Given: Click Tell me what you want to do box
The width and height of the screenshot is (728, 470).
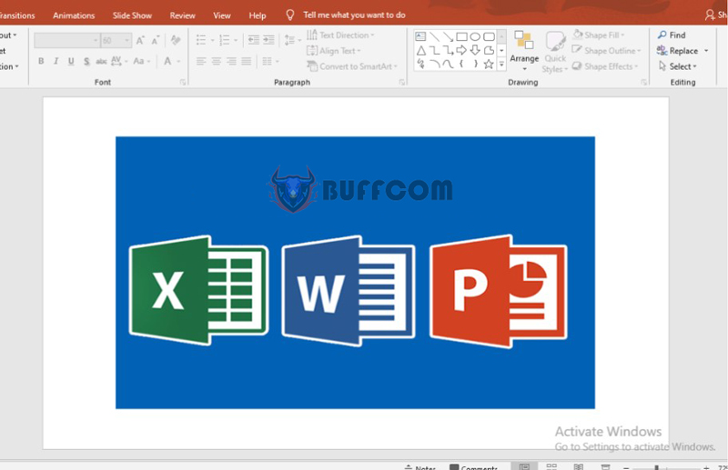Looking at the screenshot, I should (x=354, y=15).
